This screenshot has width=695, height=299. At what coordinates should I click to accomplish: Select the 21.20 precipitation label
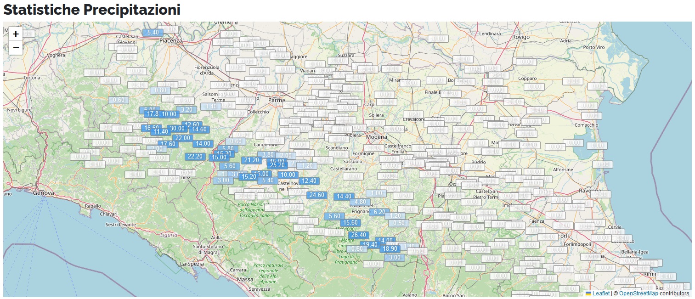click(251, 160)
